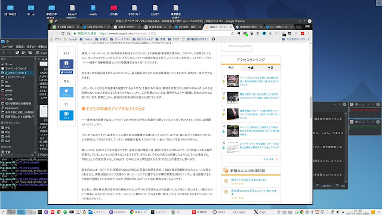Open rank 1 article thumbnail
Viewport: 382px width, 215px height.
point(232,81)
